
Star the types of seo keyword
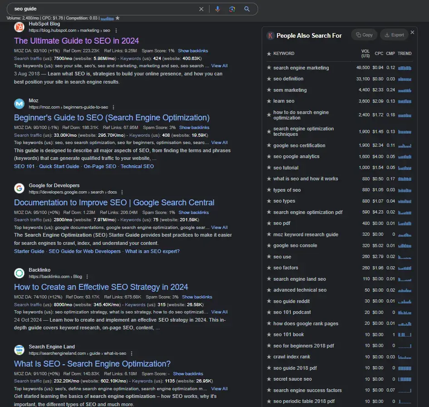click(x=268, y=190)
